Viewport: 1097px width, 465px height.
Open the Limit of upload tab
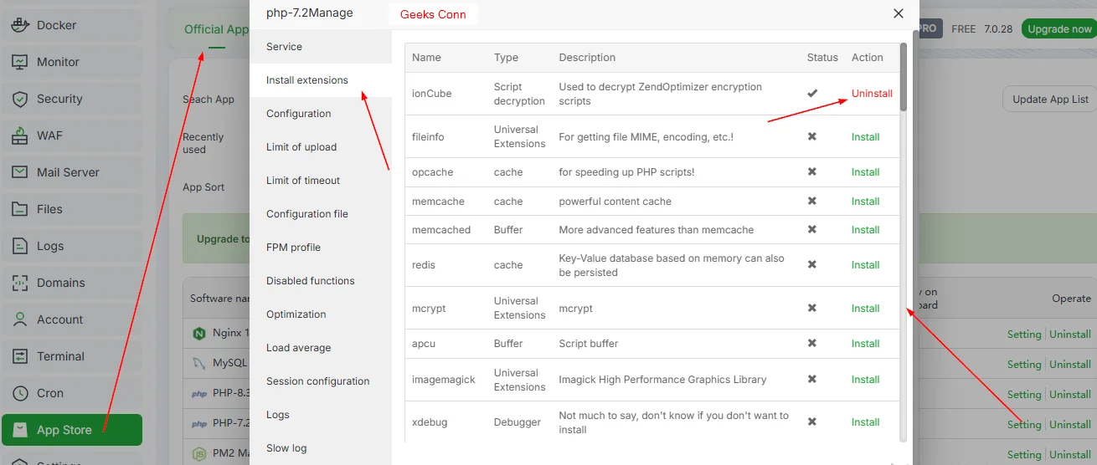(x=321, y=147)
